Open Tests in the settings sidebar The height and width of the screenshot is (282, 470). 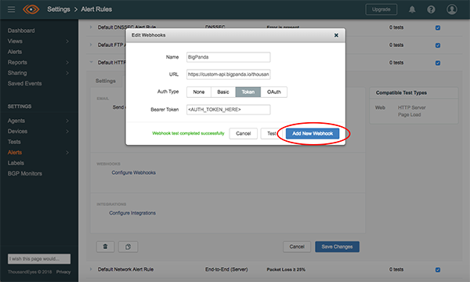(x=14, y=142)
